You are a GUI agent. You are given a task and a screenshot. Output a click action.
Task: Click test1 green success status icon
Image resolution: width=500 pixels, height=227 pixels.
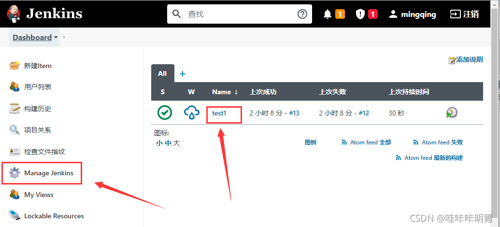[x=165, y=113]
